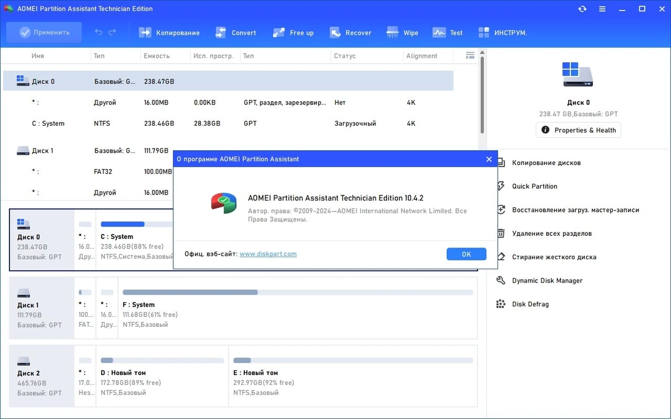Click the refresh icon in title bar
Image resolution: width=671 pixels, height=419 pixels.
click(x=583, y=9)
